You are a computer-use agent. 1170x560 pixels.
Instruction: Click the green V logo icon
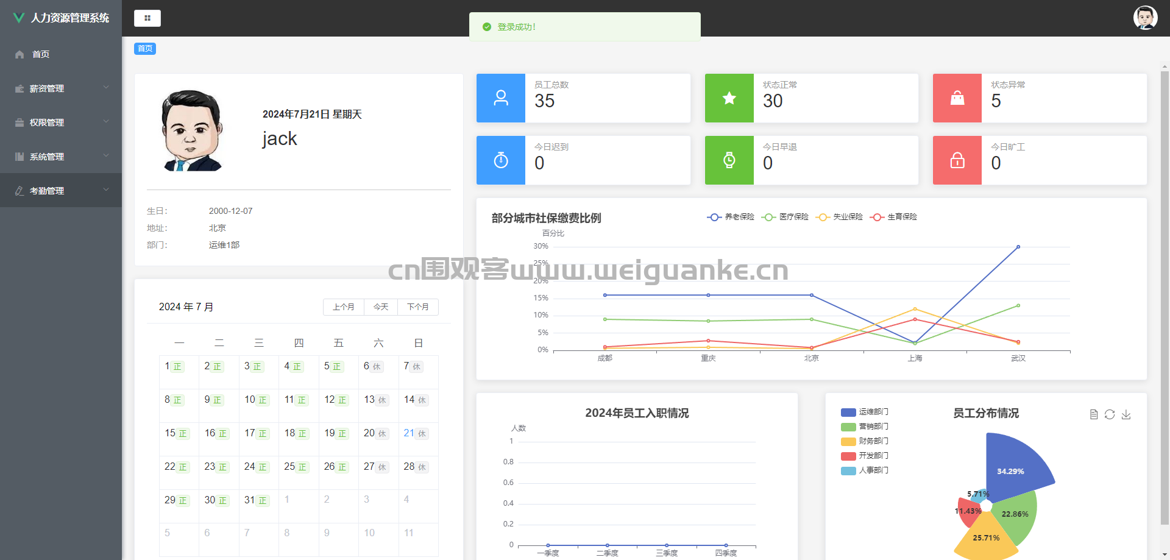pyautogui.click(x=19, y=18)
